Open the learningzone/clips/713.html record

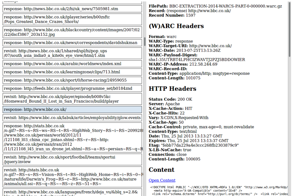click(72, 72)
